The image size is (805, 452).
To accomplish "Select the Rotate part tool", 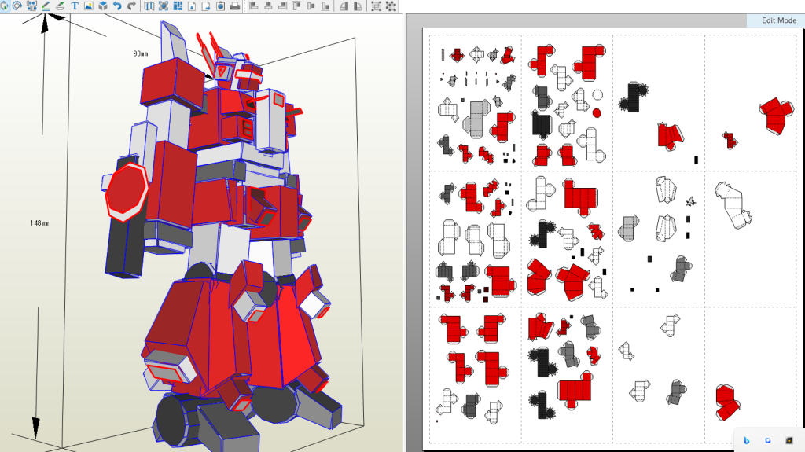I will point(17,6).
